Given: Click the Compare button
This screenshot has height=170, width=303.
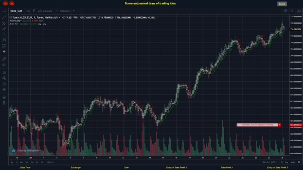Looking at the screenshot, I should [x=45, y=11].
